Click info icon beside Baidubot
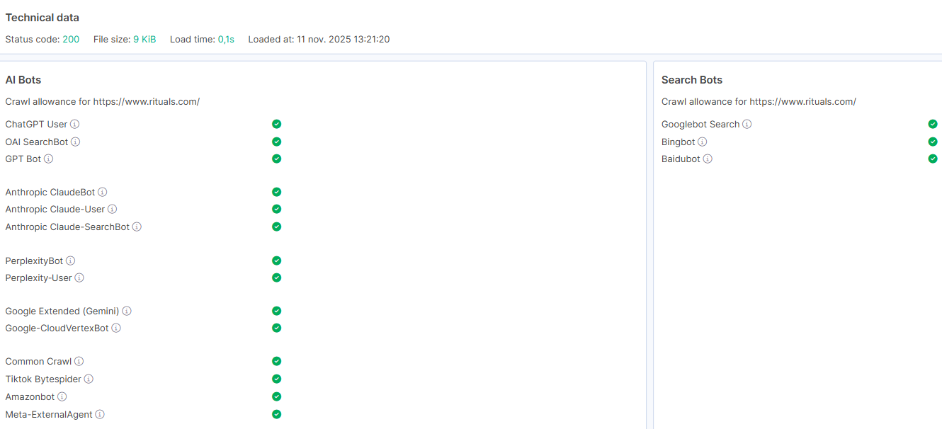942x429 pixels. pyautogui.click(x=708, y=159)
